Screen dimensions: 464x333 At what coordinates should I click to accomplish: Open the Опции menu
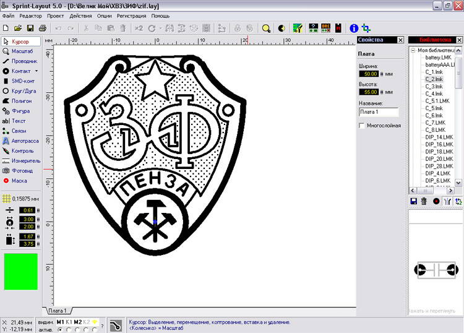click(105, 15)
